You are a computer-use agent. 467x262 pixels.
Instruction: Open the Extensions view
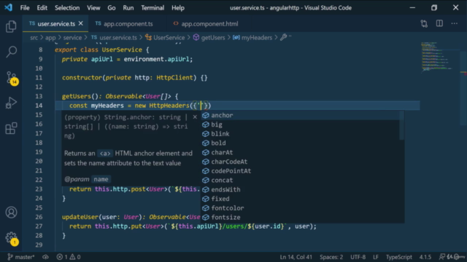[11, 128]
